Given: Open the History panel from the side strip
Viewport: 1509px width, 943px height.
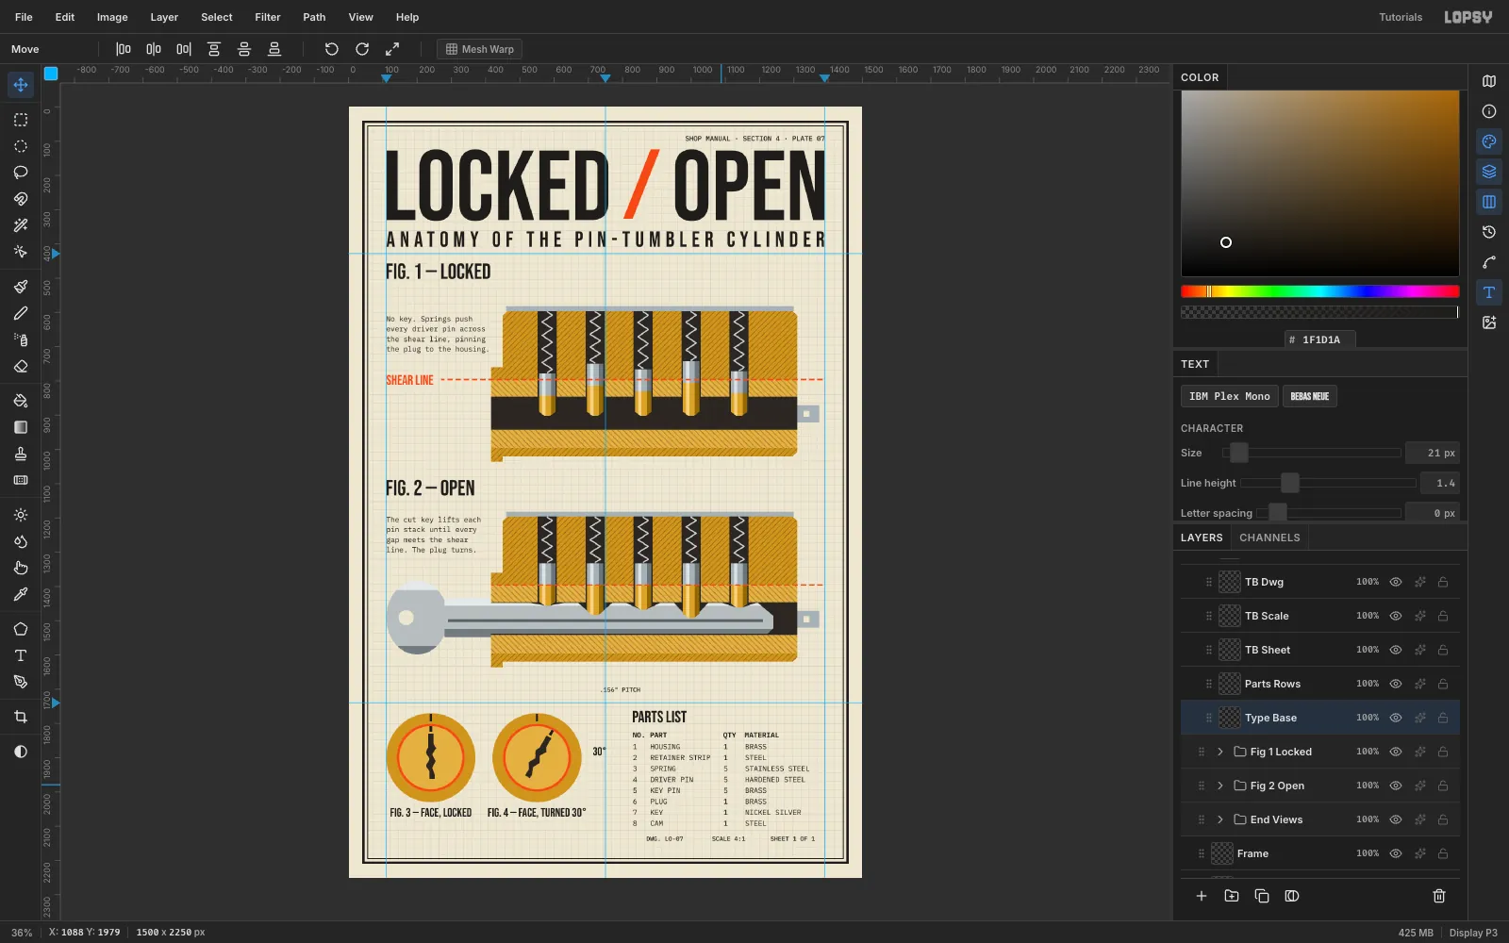Looking at the screenshot, I should point(1489,232).
